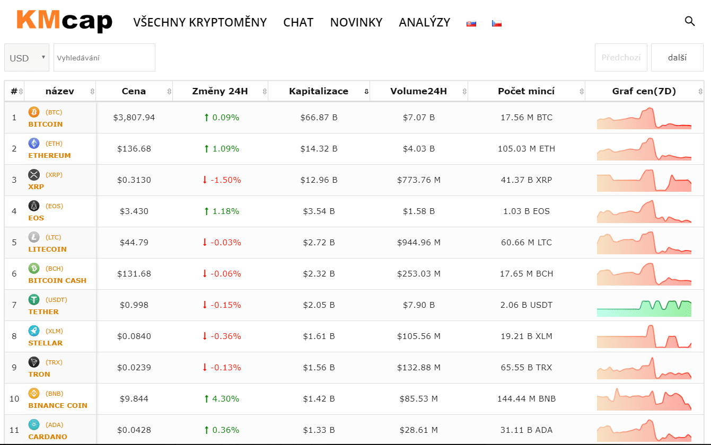Click the další next-page button

[677, 57]
